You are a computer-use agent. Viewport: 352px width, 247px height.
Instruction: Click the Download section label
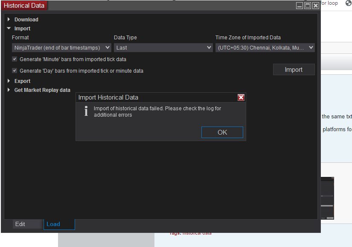point(26,20)
